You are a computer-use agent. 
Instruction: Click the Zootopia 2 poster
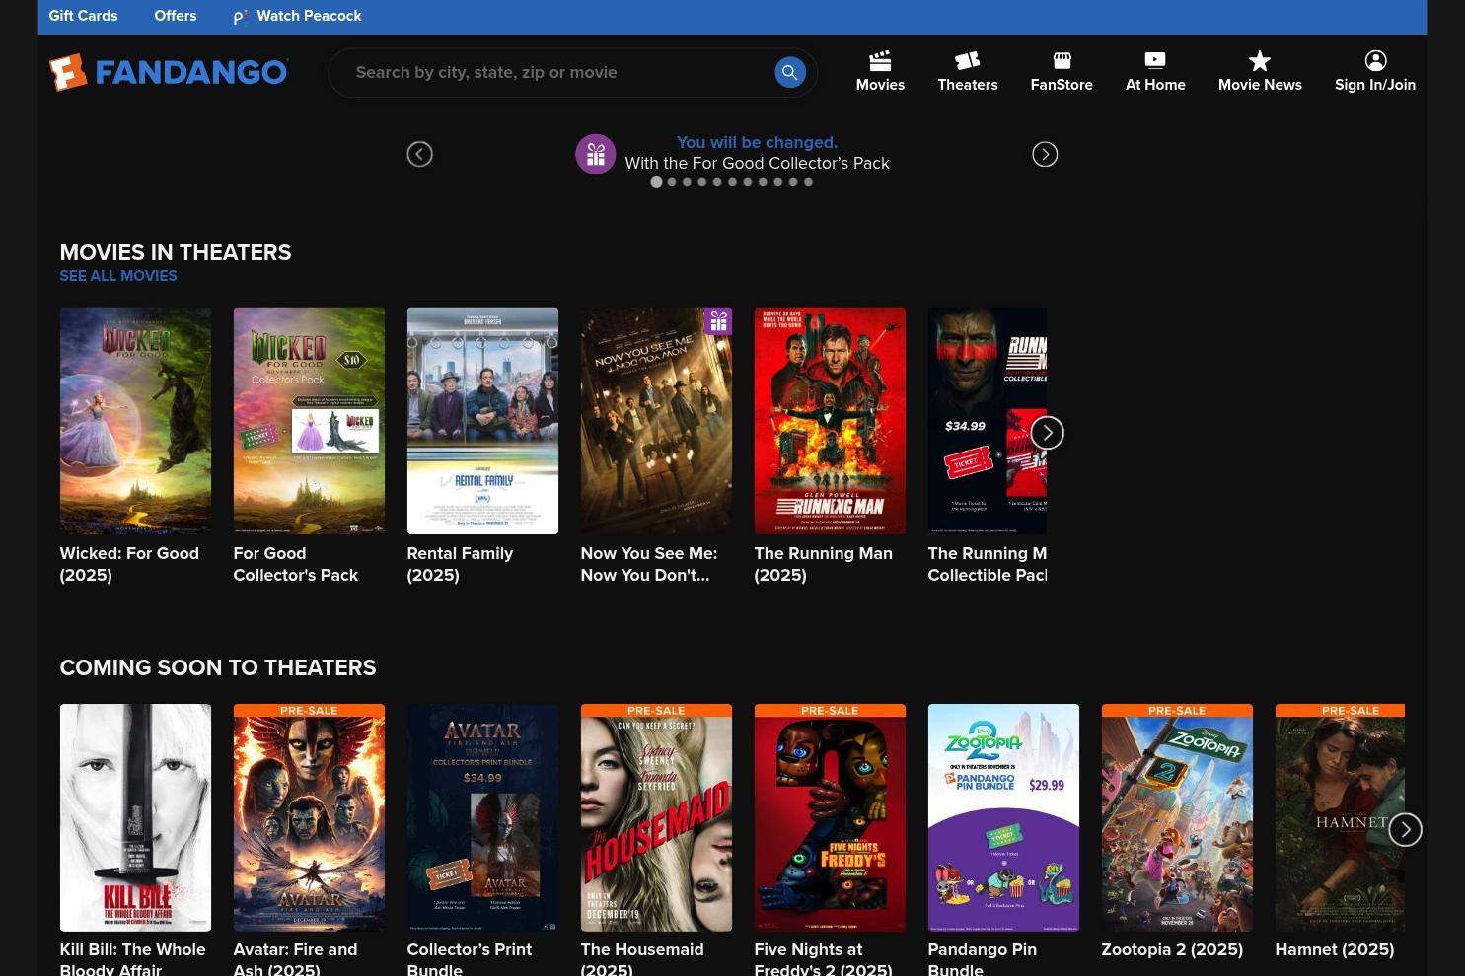point(1177,817)
